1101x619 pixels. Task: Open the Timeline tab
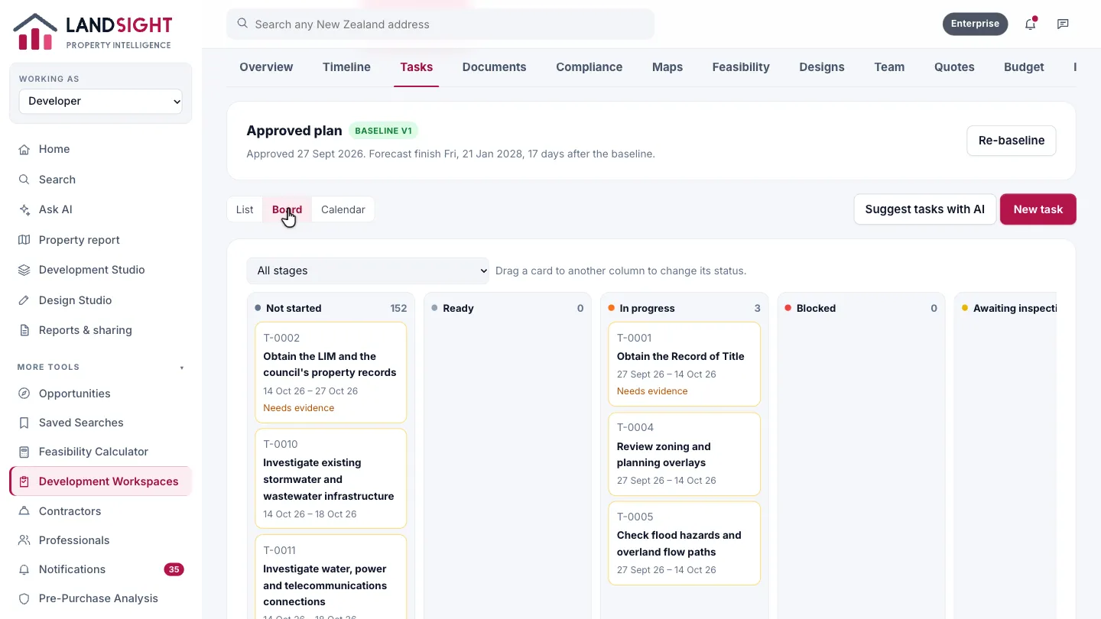[x=346, y=67]
